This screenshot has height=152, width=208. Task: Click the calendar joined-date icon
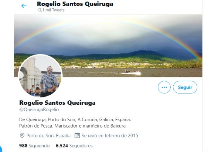pos(77,136)
